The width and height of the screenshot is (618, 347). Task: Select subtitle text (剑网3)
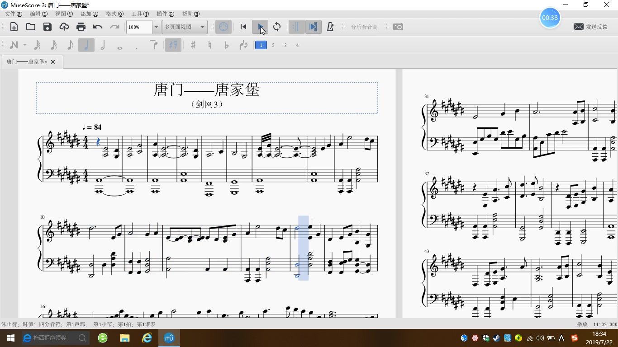point(207,104)
